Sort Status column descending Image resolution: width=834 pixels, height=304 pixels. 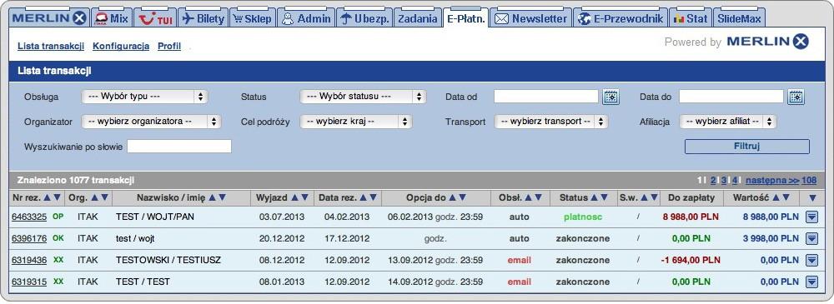pyautogui.click(x=604, y=197)
